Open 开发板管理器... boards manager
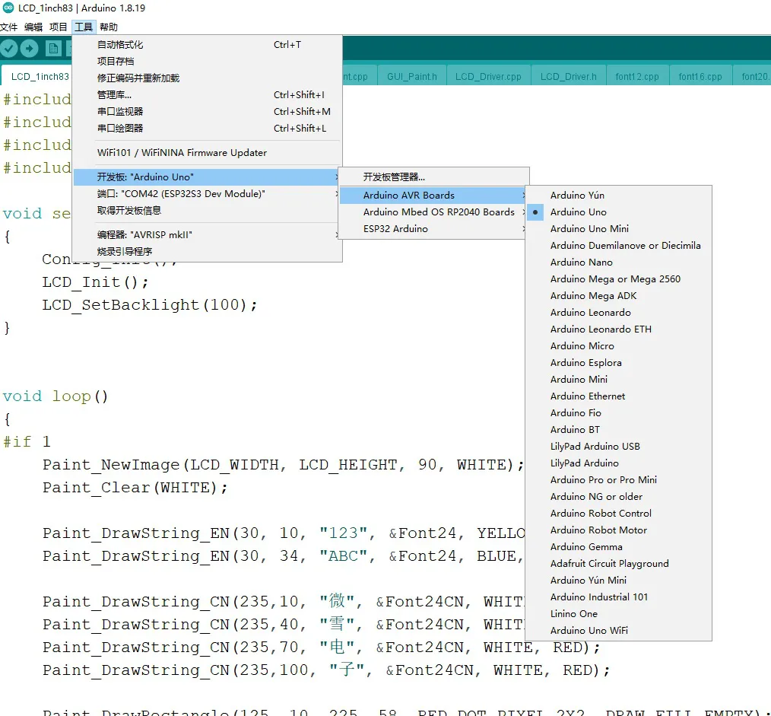This screenshot has height=716, width=771. click(x=433, y=177)
